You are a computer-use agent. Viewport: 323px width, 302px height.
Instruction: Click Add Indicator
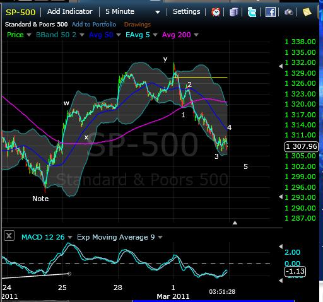tap(70, 11)
